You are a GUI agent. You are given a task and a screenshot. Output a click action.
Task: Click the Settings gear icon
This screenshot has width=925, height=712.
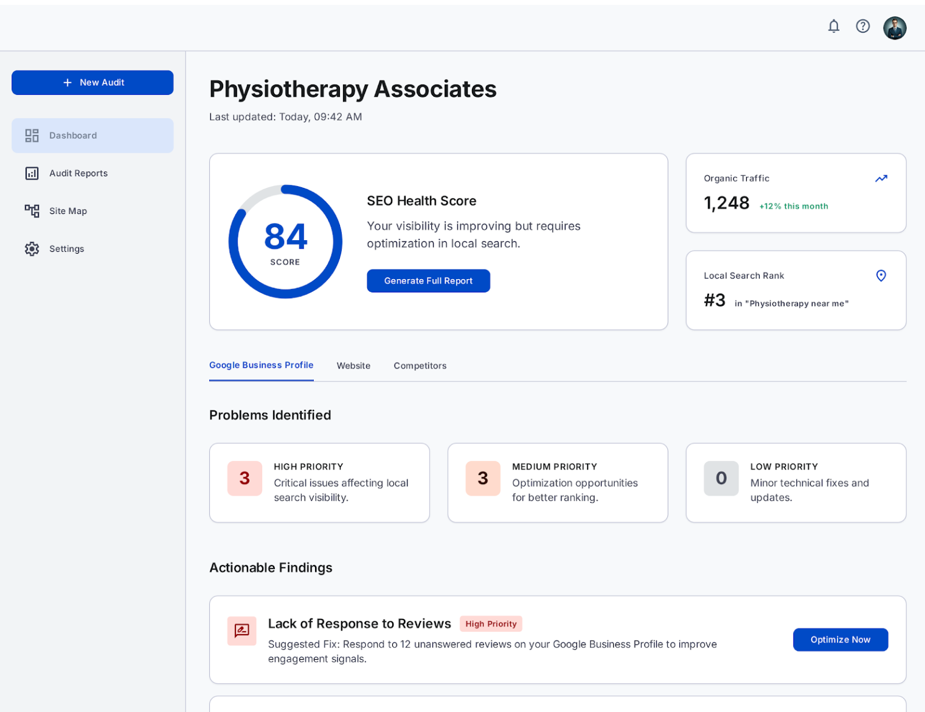32,249
